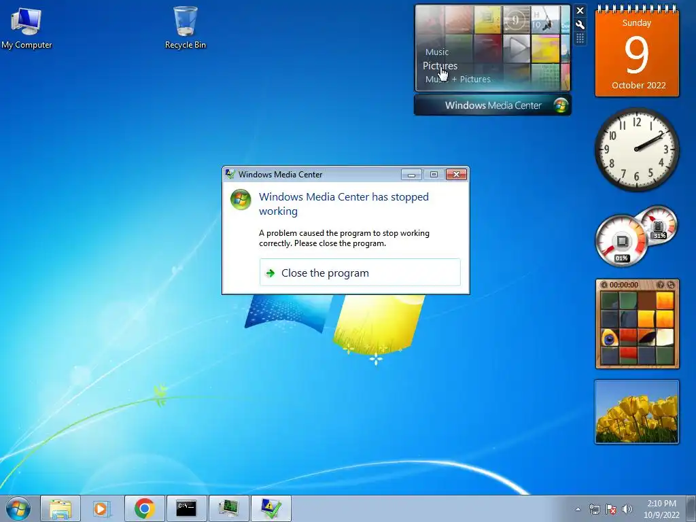Select Music in the Media Center gadget
This screenshot has width=696, height=522.
pyautogui.click(x=437, y=52)
